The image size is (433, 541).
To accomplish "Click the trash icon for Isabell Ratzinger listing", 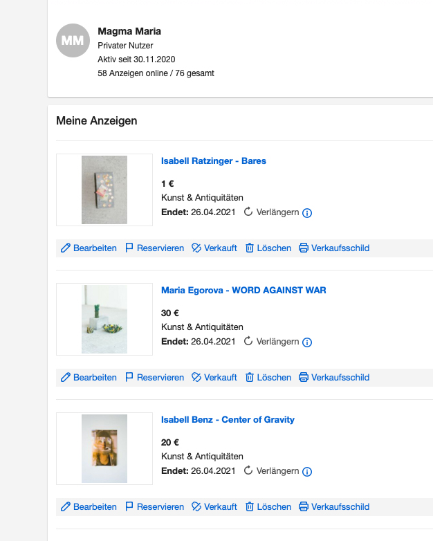I will coord(250,248).
